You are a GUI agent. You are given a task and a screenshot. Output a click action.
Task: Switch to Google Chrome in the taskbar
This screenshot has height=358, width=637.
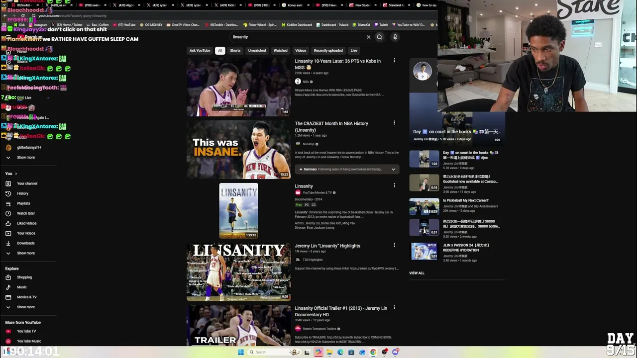coord(373,352)
